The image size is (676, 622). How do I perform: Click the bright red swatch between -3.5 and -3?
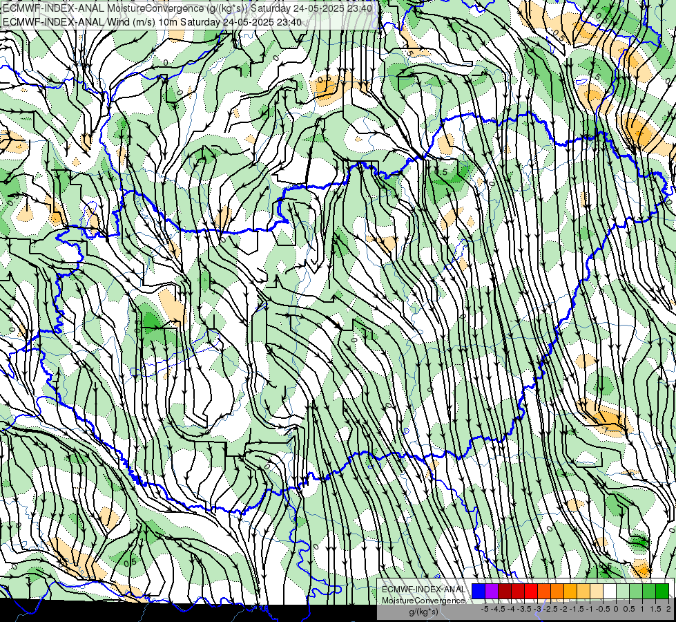[531, 592]
